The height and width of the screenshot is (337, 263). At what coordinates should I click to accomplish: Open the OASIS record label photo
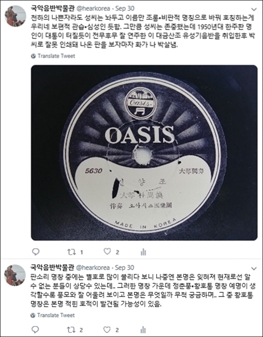tap(144, 153)
